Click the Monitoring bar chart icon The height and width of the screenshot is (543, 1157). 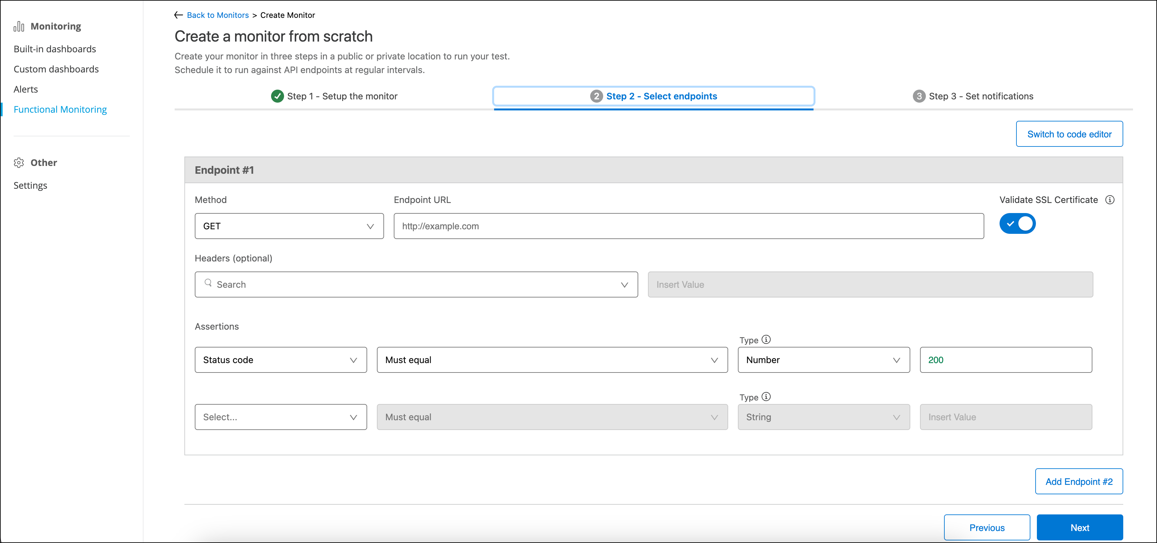click(x=19, y=27)
